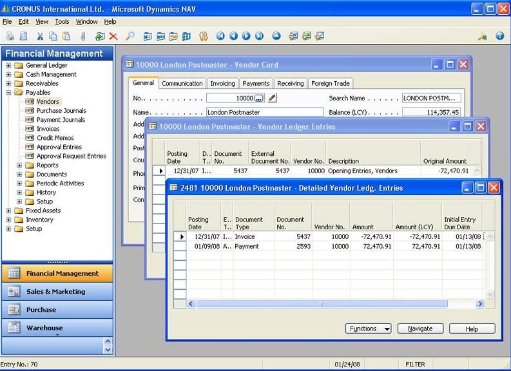Click the paperclip Links icon
The width and height of the screenshot is (511, 371).
point(82,36)
